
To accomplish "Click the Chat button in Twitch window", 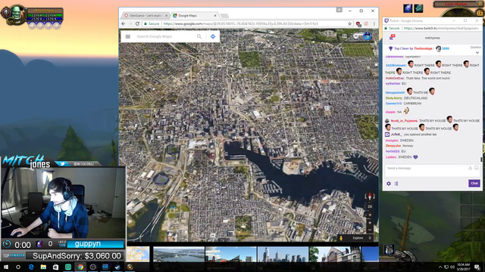I will coord(474,183).
